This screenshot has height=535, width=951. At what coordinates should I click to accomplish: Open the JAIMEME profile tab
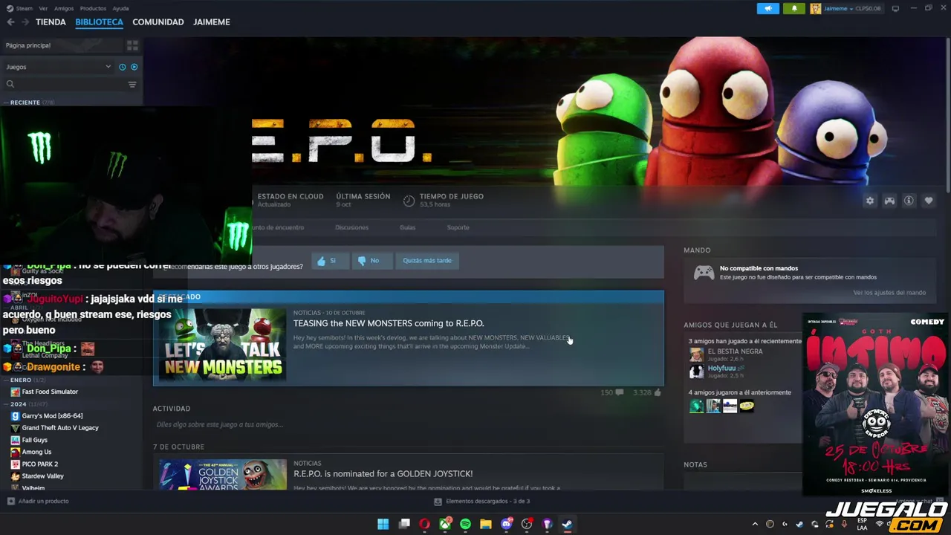tap(212, 22)
